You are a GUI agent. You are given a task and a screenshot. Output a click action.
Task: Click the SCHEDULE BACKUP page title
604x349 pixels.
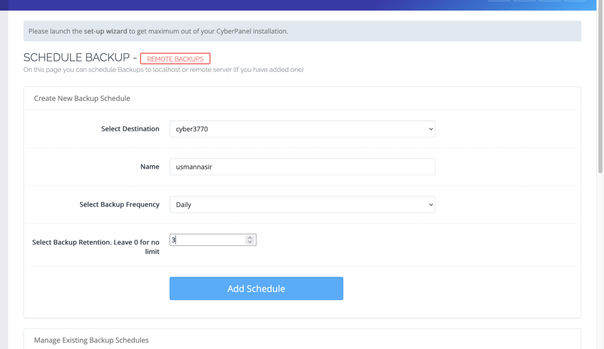pos(78,57)
